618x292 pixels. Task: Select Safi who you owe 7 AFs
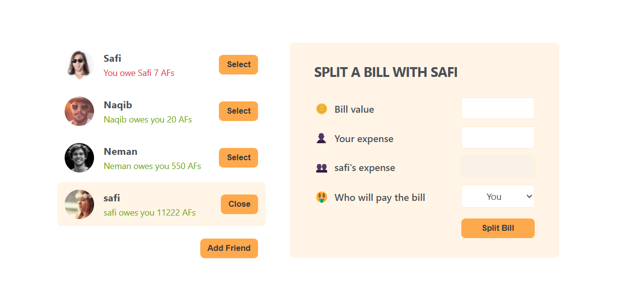(238, 65)
